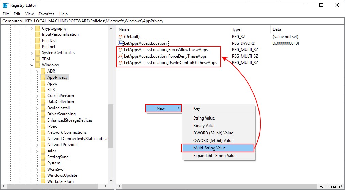Expand the CurrentVersion key
Screen dimensions: 345x190
tap(37, 96)
